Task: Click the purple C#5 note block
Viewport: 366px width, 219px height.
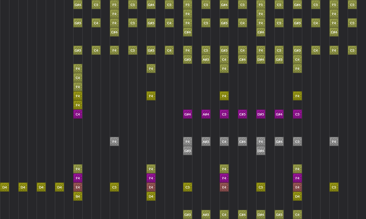Action: tap(242, 114)
